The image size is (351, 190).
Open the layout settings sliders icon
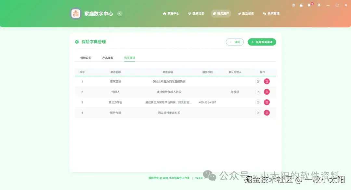pos(293,5)
